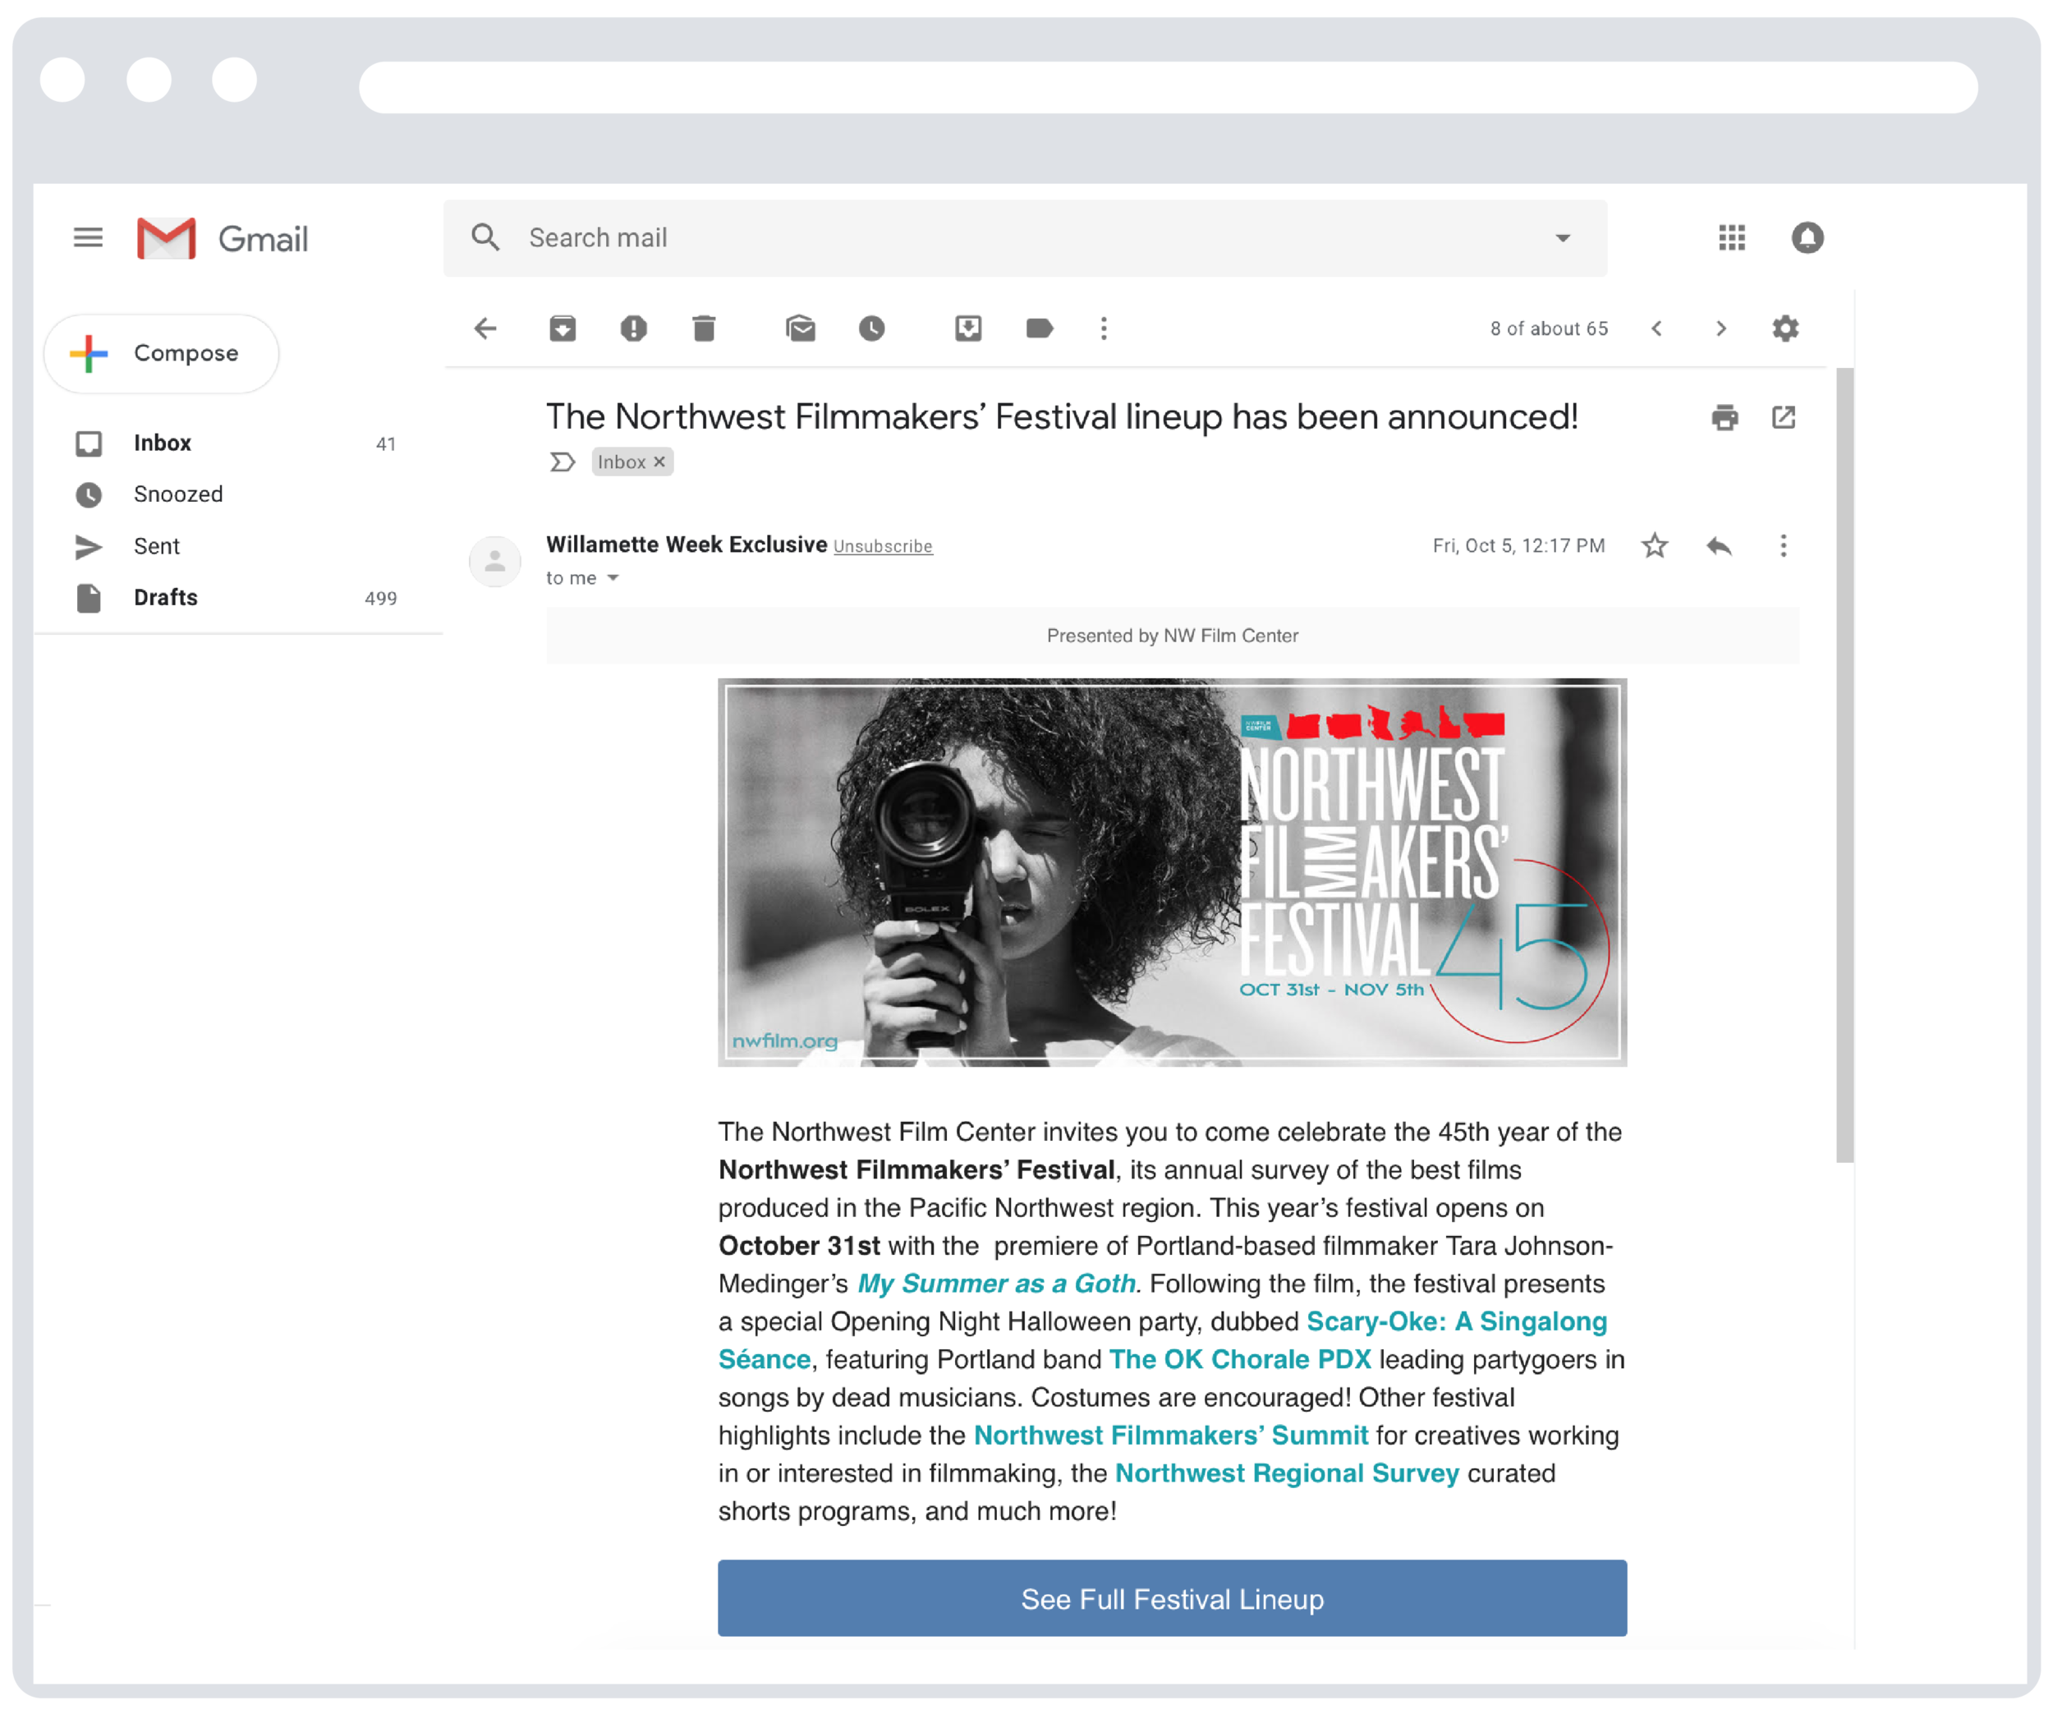Open the settings gear
Viewport: 2053px width, 1709px height.
pos(1785,328)
